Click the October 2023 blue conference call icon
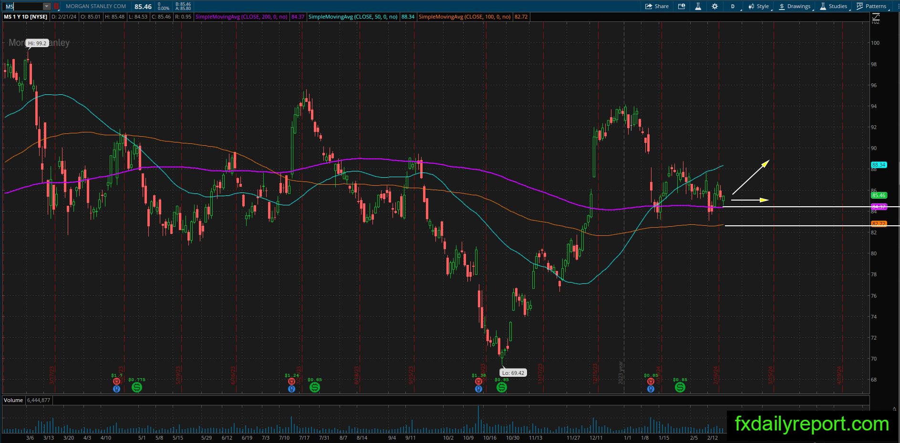Image resolution: width=900 pixels, height=443 pixels. (478, 389)
